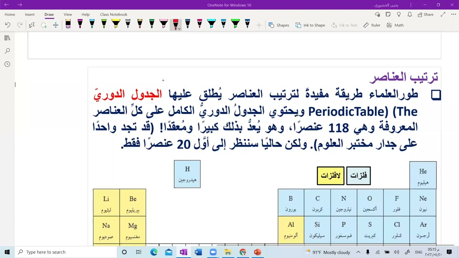Toggle Ink to Shape mode
The height and width of the screenshot is (258, 459).
click(x=310, y=25)
